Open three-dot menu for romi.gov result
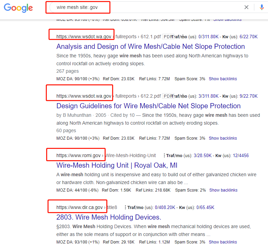The width and height of the screenshot is (268, 251). (x=164, y=155)
